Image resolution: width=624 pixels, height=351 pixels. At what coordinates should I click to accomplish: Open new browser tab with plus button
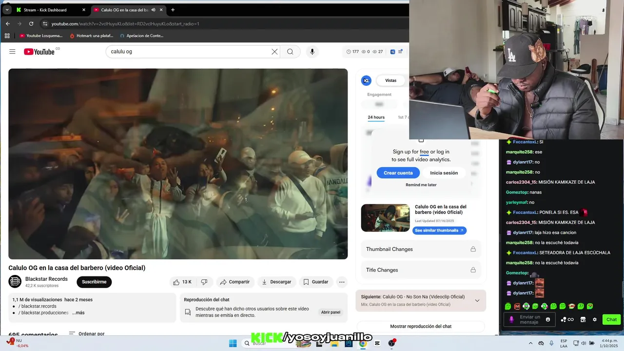tap(173, 10)
